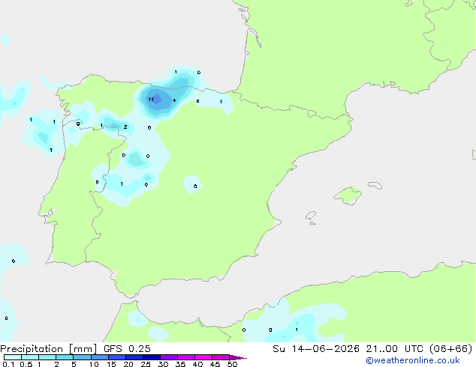Click the "GFS 0.25" model label
Viewport: 476px width, 367px height.
tap(127, 349)
